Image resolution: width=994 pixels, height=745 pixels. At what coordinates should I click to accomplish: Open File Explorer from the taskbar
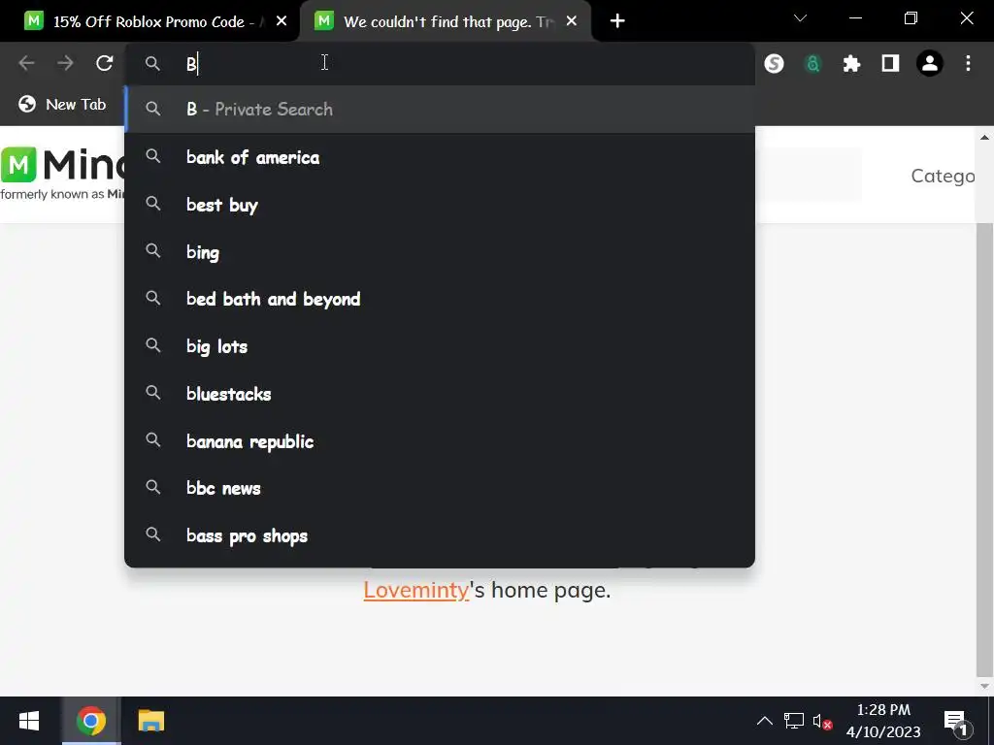pyautogui.click(x=150, y=721)
